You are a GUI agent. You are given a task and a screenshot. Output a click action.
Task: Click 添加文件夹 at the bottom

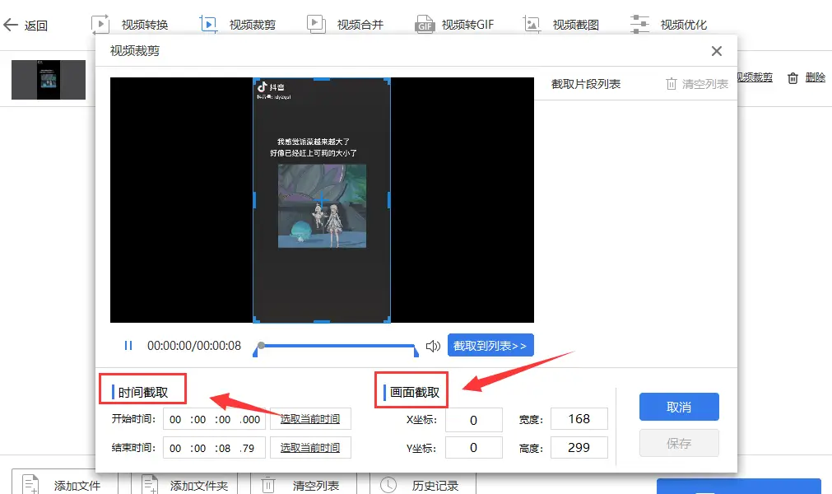pyautogui.click(x=184, y=484)
